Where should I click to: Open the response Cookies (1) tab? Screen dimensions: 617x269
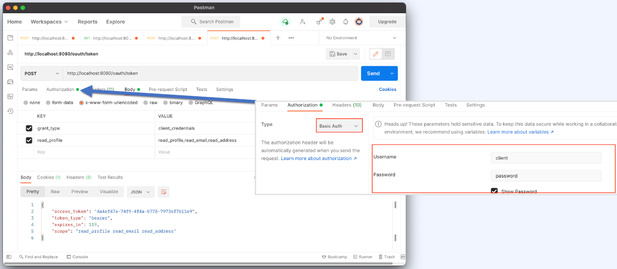click(x=49, y=178)
